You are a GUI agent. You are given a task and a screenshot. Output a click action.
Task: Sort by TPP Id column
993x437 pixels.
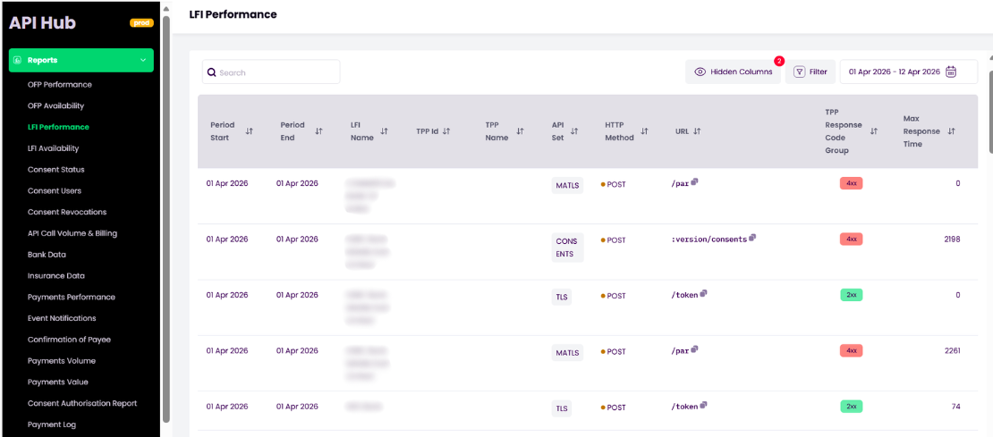pos(446,131)
